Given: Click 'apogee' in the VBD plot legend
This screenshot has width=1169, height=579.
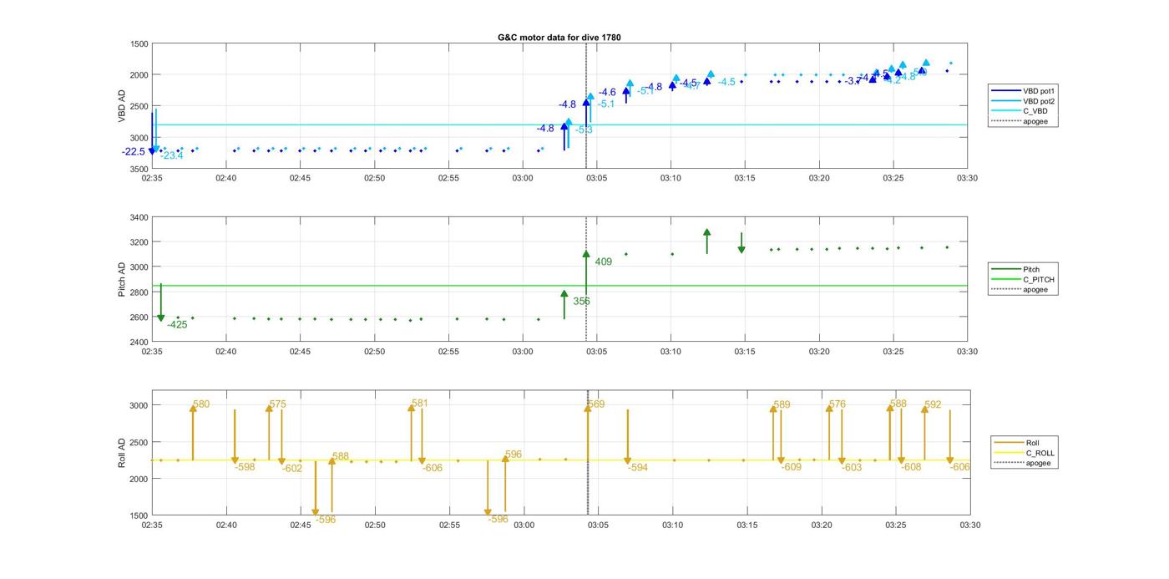Looking at the screenshot, I should tap(1035, 121).
